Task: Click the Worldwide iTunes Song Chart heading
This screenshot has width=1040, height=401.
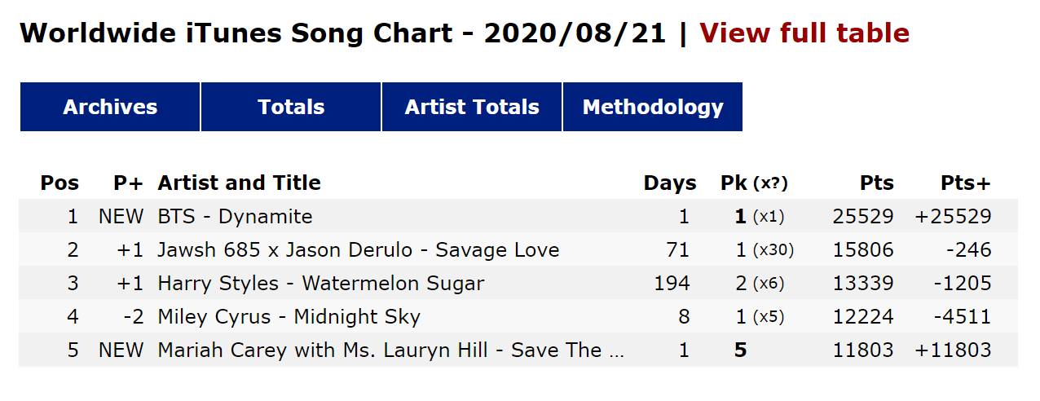Action: [x=342, y=33]
